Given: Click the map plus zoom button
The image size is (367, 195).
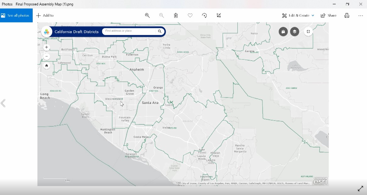Looking at the screenshot, I should (x=47, y=47).
